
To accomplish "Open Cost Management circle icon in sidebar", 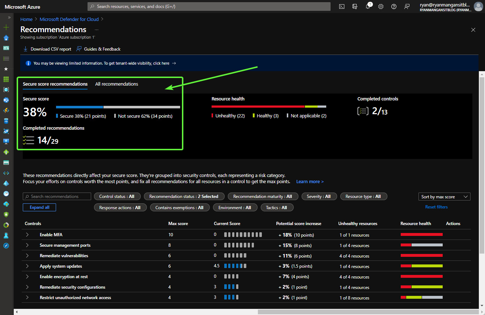I will 6,225.
